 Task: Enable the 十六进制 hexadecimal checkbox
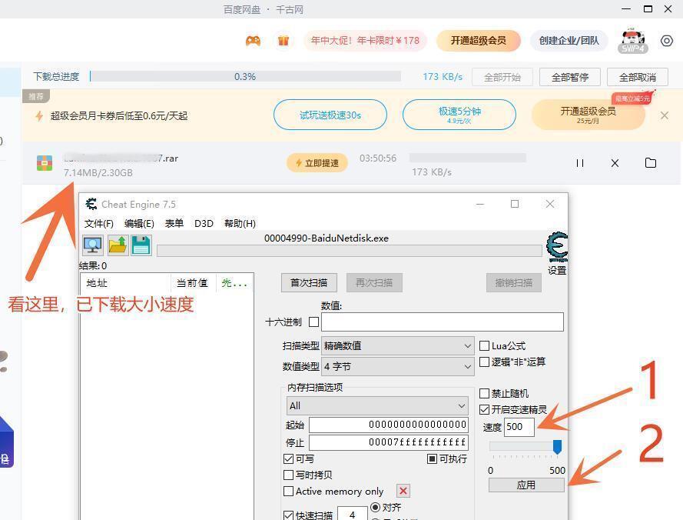[313, 322]
